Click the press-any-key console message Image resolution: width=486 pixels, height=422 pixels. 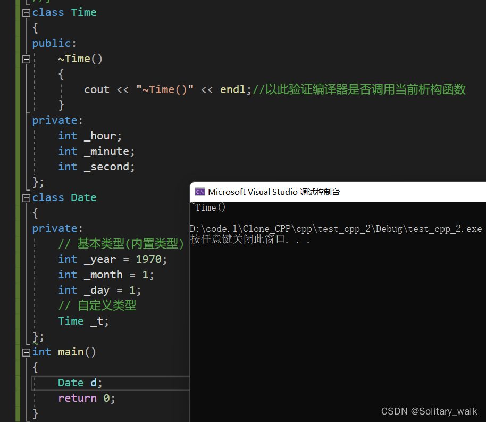point(250,239)
